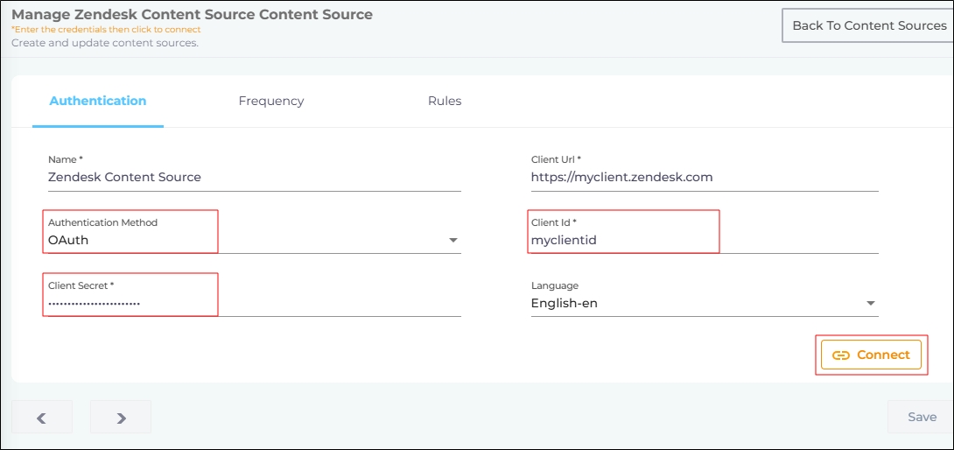Hit the Connect button label

tap(883, 355)
